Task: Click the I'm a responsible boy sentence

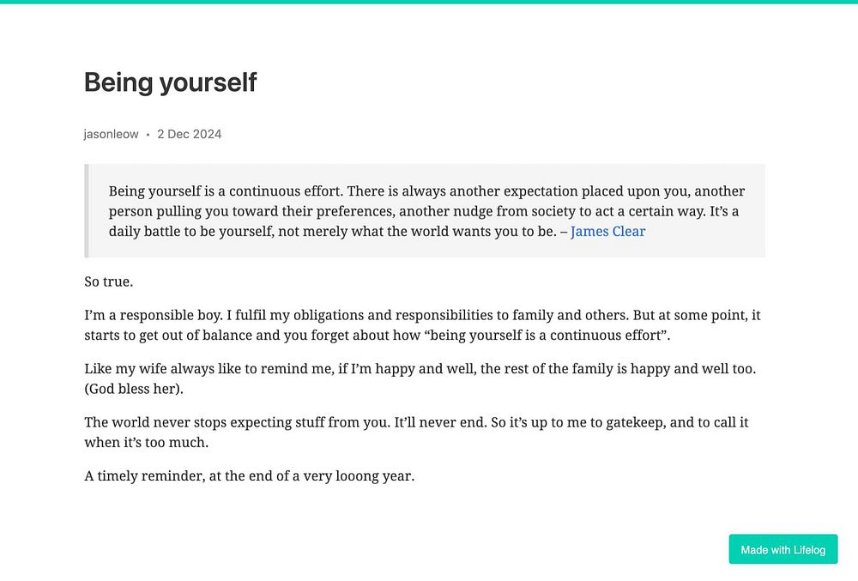Action: (154, 315)
